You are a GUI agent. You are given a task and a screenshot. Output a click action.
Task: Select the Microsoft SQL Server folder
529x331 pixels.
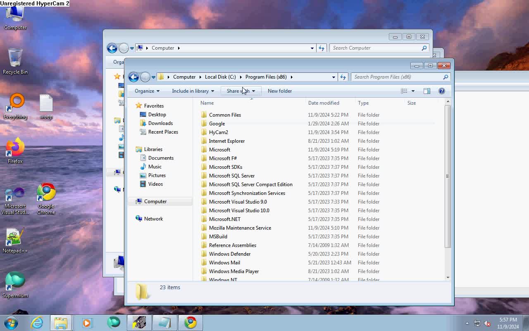tap(231, 176)
